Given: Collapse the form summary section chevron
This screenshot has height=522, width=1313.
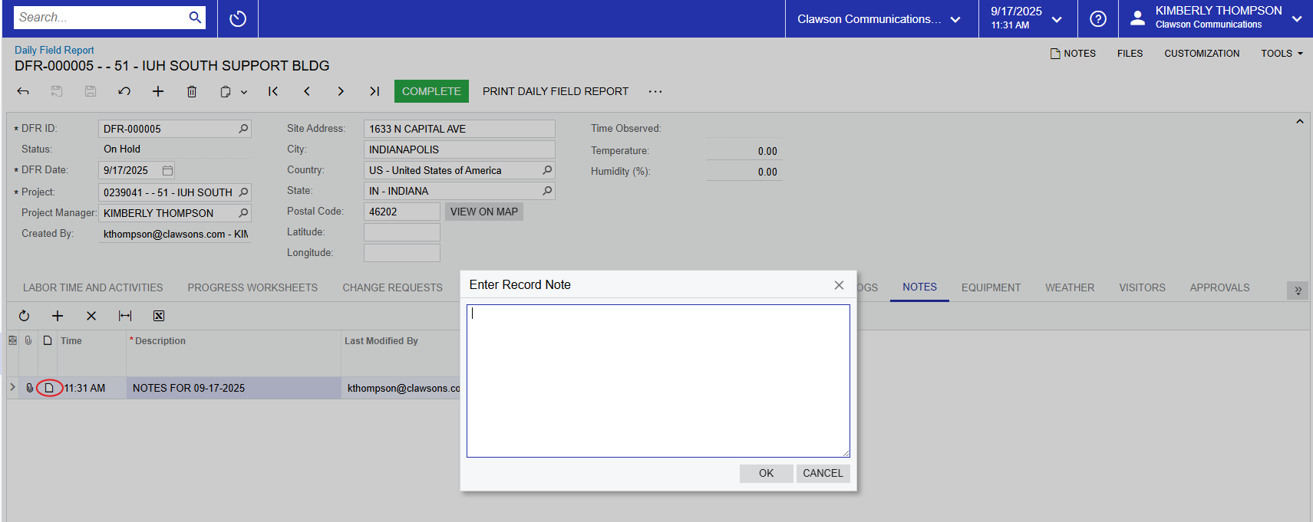Looking at the screenshot, I should [x=1299, y=122].
